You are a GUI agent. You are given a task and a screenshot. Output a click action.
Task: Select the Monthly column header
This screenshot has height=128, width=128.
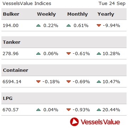click(x=78, y=14)
